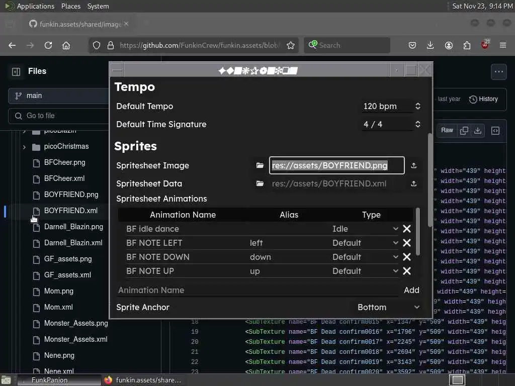Open the file History link
Viewport: 515px width, 386px height.
point(483,99)
